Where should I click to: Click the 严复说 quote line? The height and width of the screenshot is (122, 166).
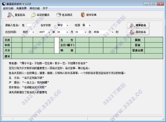[29, 82]
